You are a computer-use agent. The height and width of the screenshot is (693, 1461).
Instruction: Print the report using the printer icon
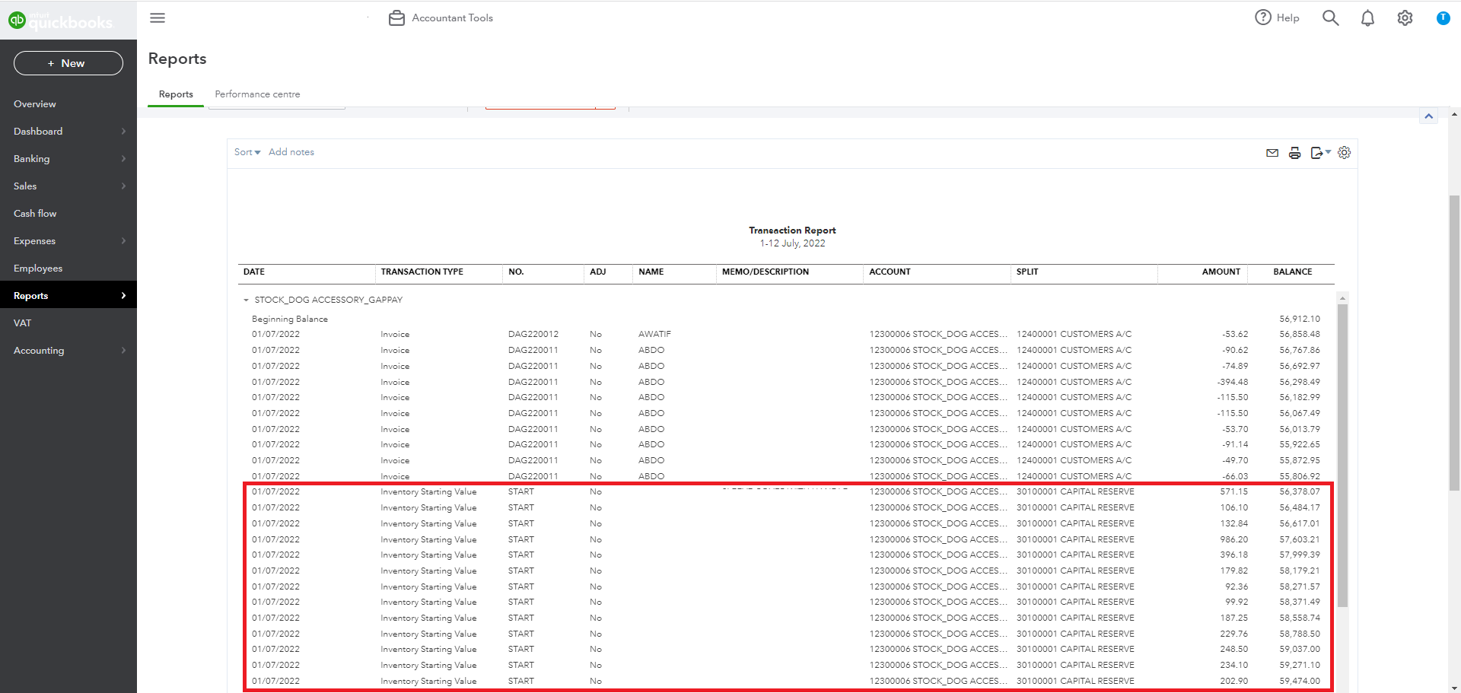pyautogui.click(x=1295, y=152)
